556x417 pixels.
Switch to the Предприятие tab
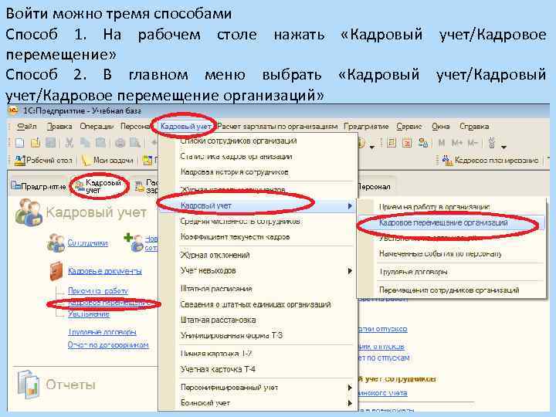pyautogui.click(x=39, y=186)
